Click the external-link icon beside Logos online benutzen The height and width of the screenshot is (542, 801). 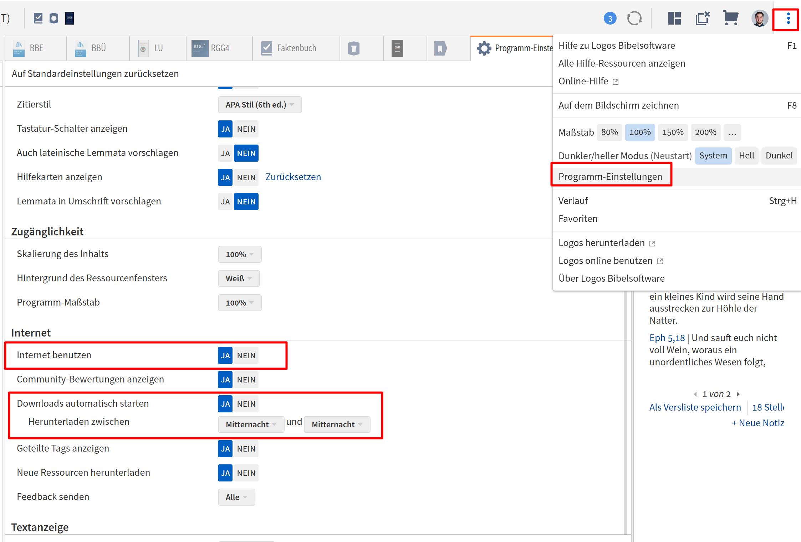pyautogui.click(x=660, y=261)
